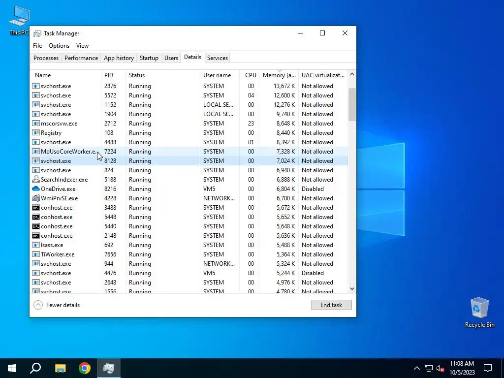Select TiWorker.exe process name
Screen dimensions: 504x378
[x=58, y=254]
